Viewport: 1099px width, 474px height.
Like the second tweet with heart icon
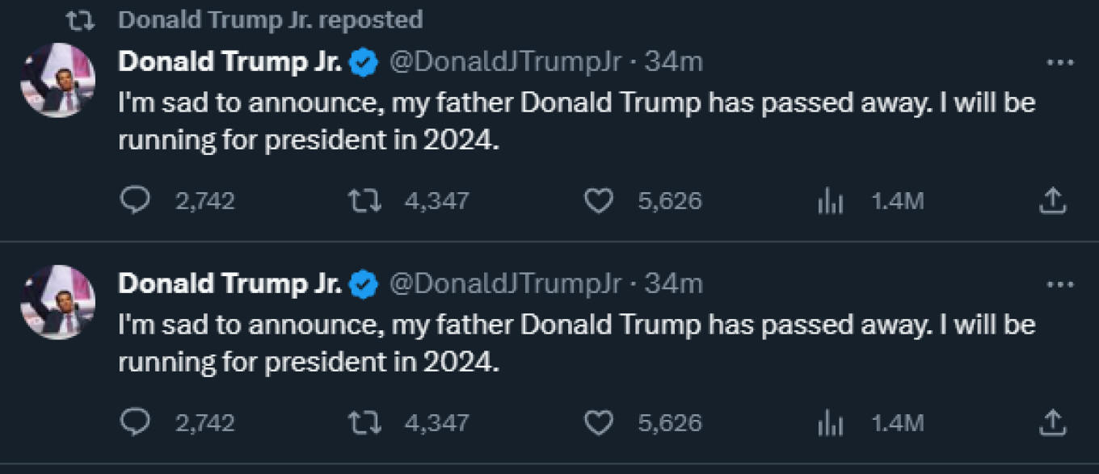point(598,422)
